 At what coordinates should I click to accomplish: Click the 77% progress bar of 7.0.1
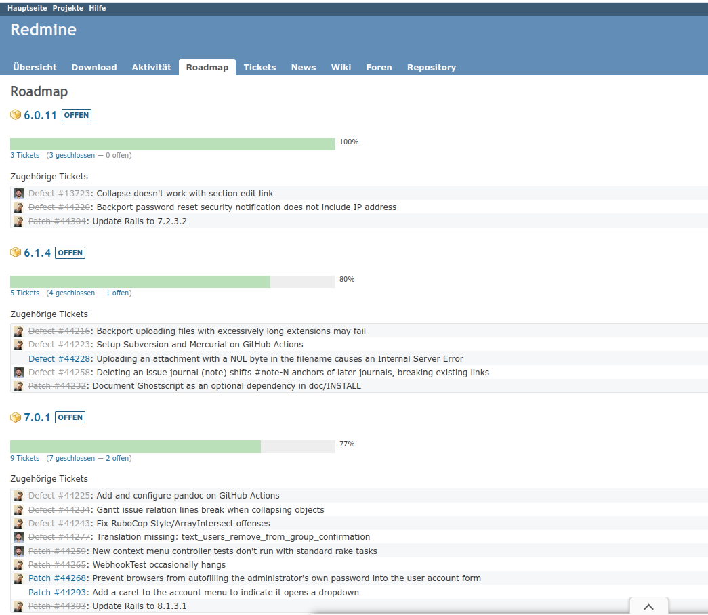pos(173,446)
